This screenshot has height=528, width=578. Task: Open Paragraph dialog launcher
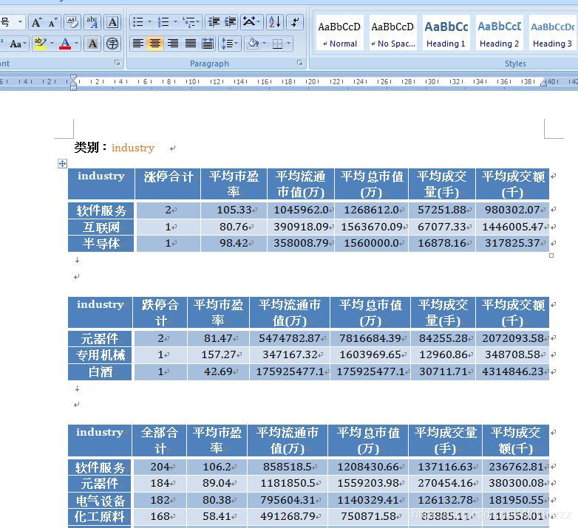(299, 63)
